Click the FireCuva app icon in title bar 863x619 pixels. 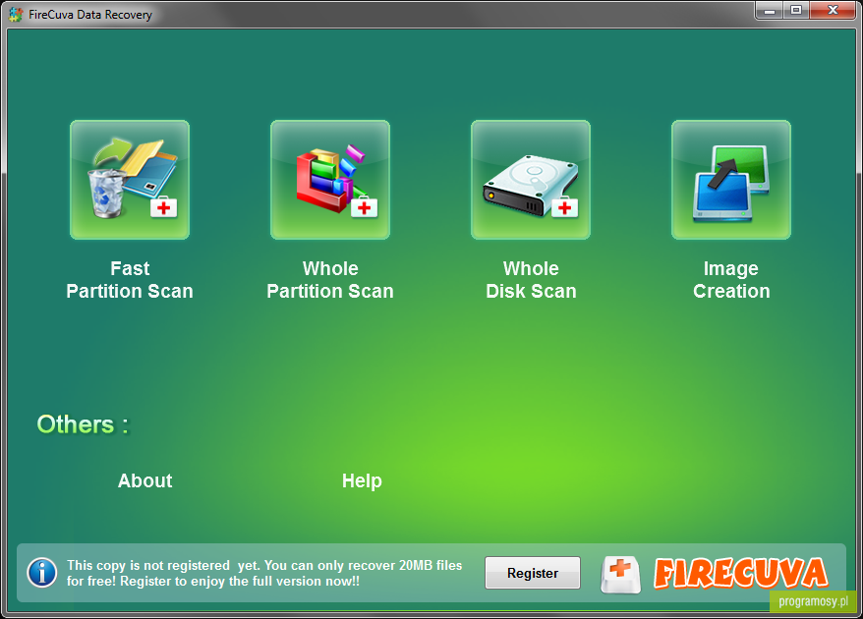[16, 15]
